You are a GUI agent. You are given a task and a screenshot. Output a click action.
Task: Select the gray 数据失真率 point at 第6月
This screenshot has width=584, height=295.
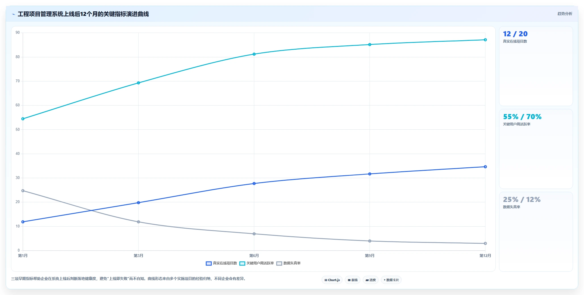(x=254, y=234)
